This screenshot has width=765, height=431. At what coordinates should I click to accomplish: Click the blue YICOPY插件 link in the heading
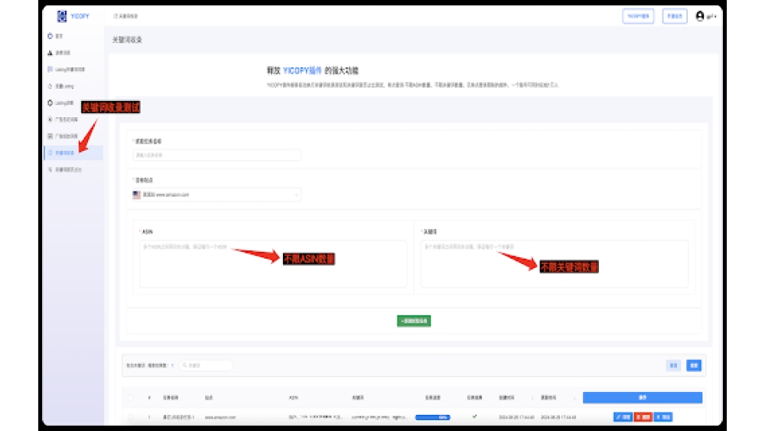(x=302, y=70)
